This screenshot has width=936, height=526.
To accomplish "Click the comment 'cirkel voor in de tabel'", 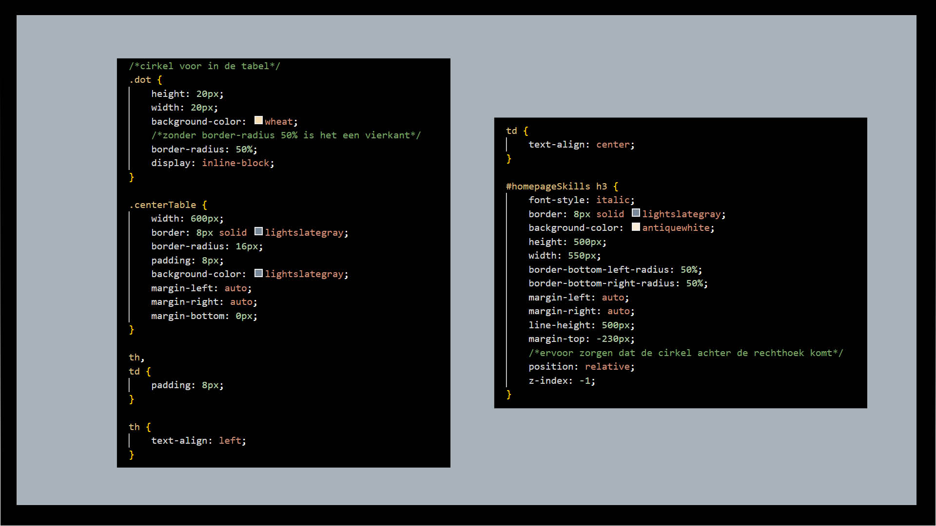I will point(205,66).
